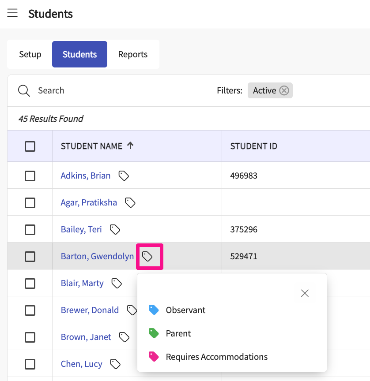The width and height of the screenshot is (370, 381).
Task: Check the box for Adkins, Brian
Action: tap(30, 176)
